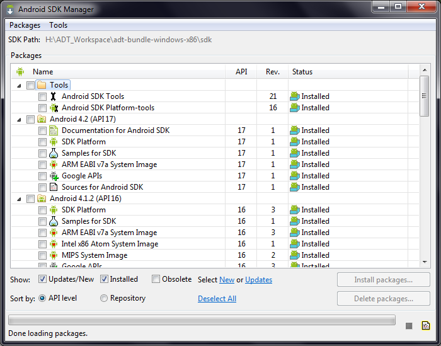The width and height of the screenshot is (441, 346).
Task: Click the API 16 Samples for SDK flask icon
Action: (54, 221)
